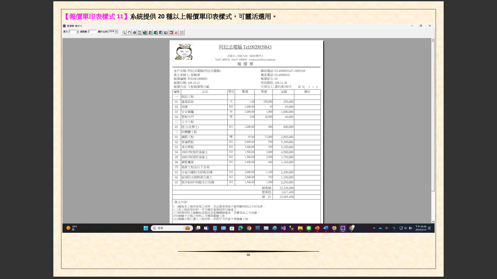Click the printer icon to print report
The width and height of the screenshot is (497, 279).
(x=134, y=33)
